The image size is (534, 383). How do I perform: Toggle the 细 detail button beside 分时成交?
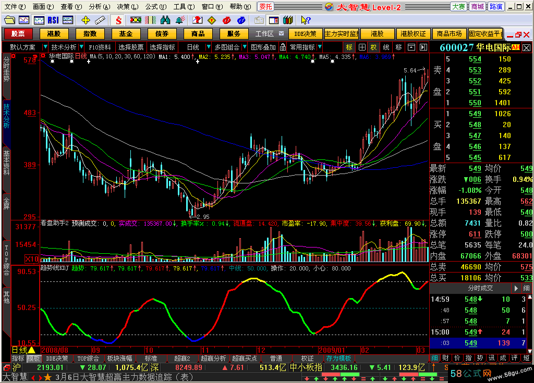[x=527, y=288]
